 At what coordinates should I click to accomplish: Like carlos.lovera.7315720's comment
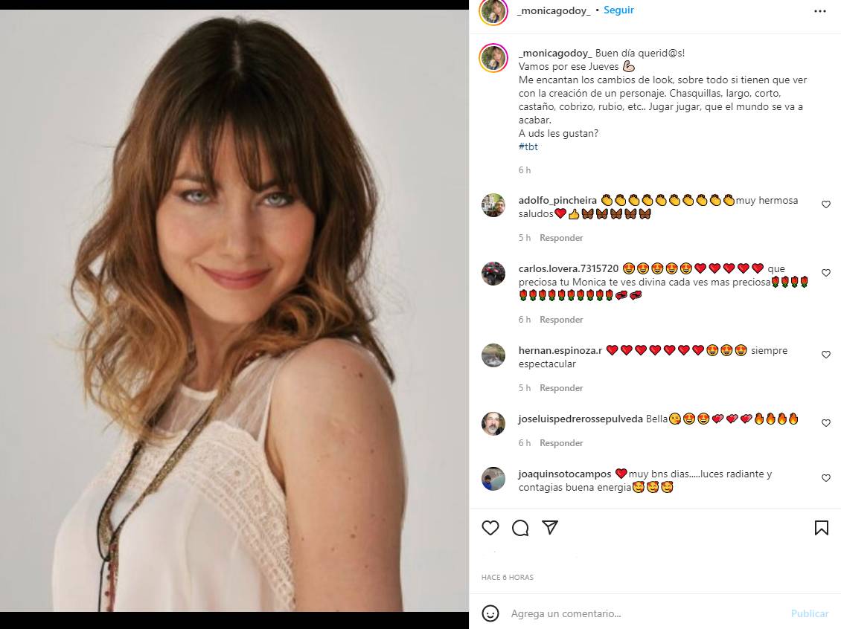coord(825,273)
